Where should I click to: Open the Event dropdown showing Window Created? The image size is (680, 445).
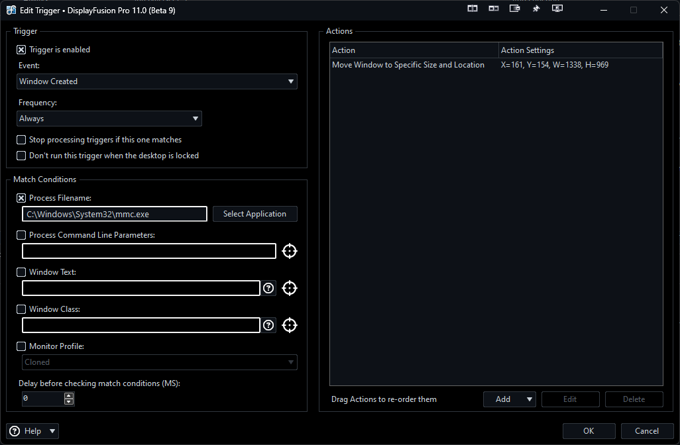coord(157,81)
